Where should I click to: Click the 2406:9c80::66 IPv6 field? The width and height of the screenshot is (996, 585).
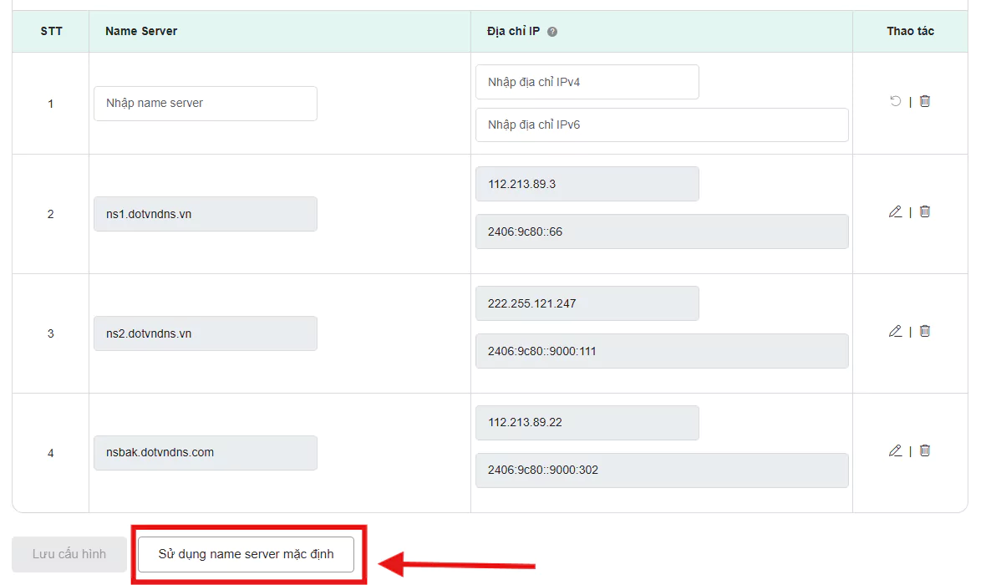point(661,231)
